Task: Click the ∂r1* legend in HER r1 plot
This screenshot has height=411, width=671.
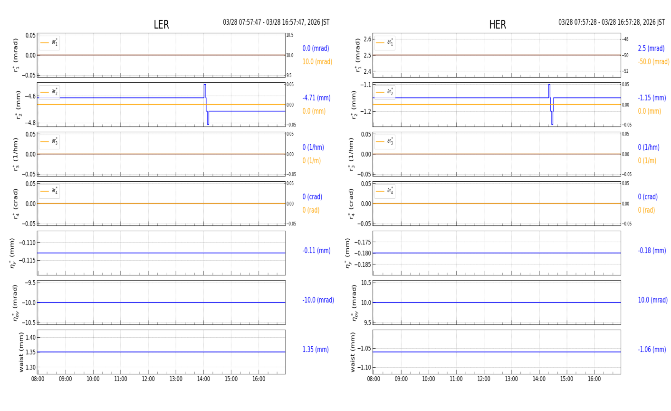Action: click(384, 43)
